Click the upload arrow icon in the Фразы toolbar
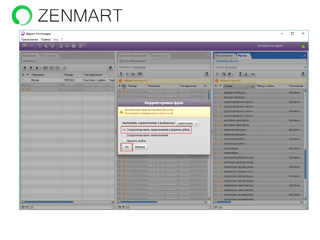Viewport: 320px width, 240px height. pos(240,74)
